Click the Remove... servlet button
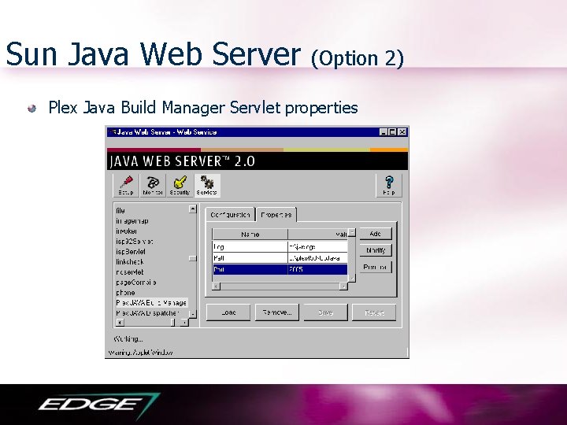Screen dimensions: 567x425 pyautogui.click(x=277, y=312)
